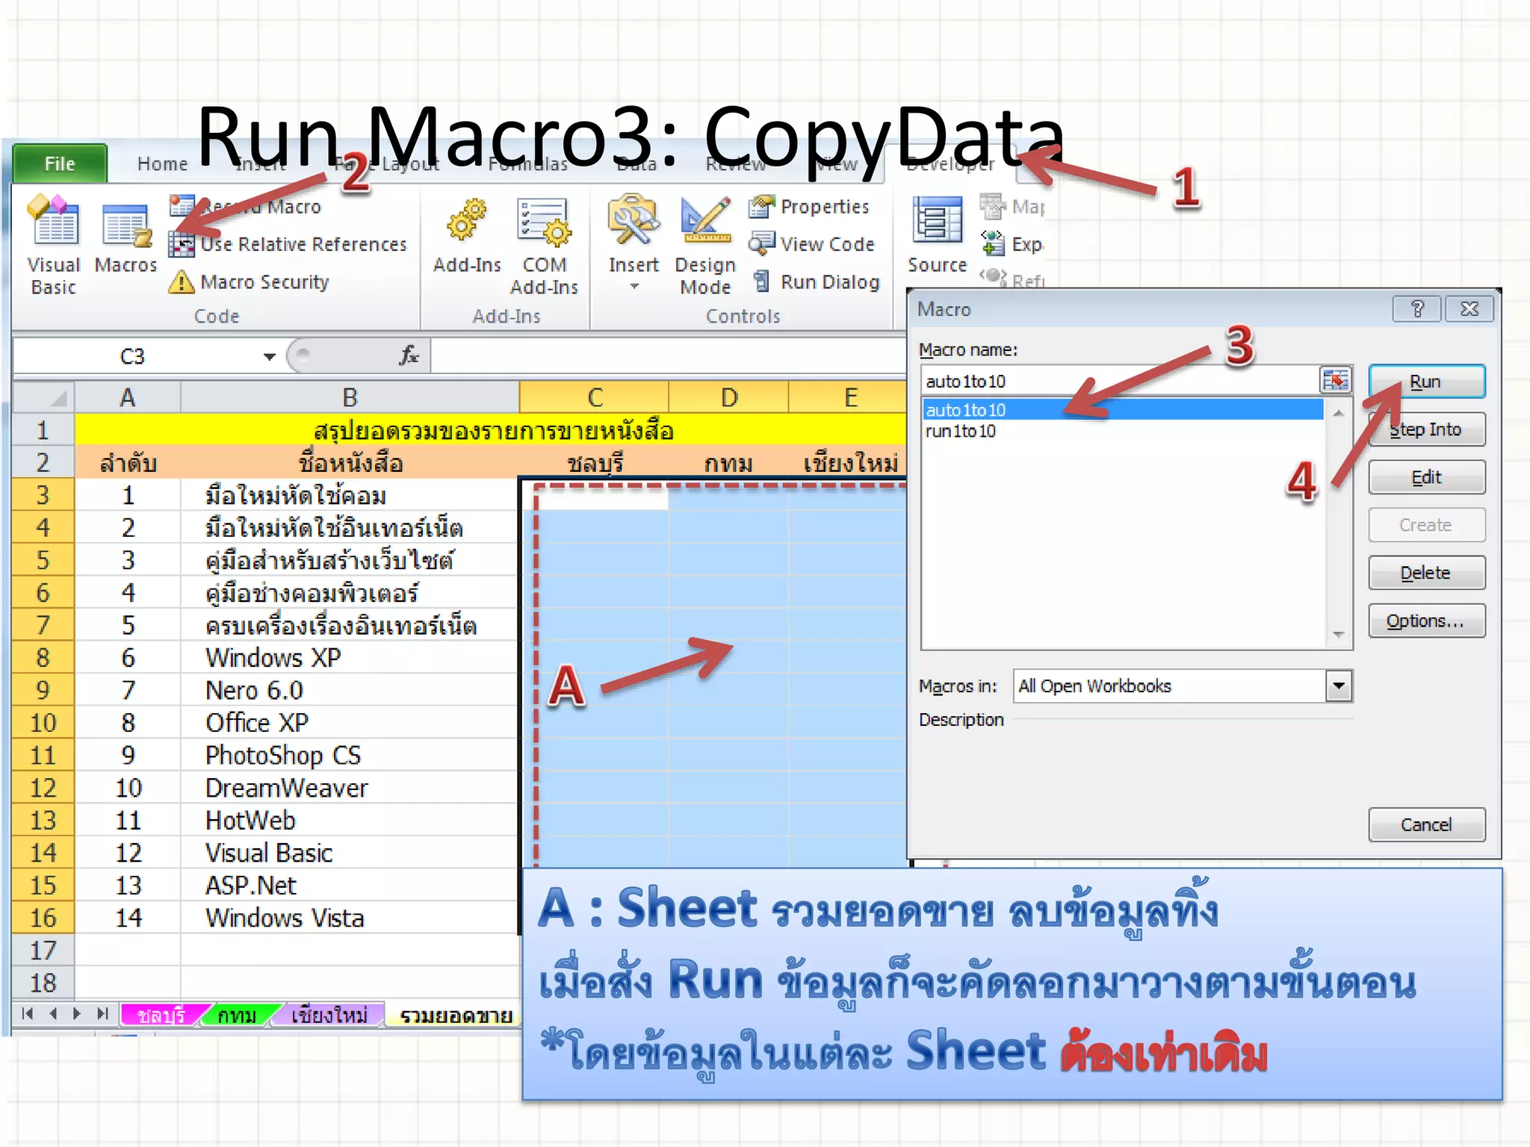Click the fx insert function icon
1530x1147 pixels.
[409, 355]
